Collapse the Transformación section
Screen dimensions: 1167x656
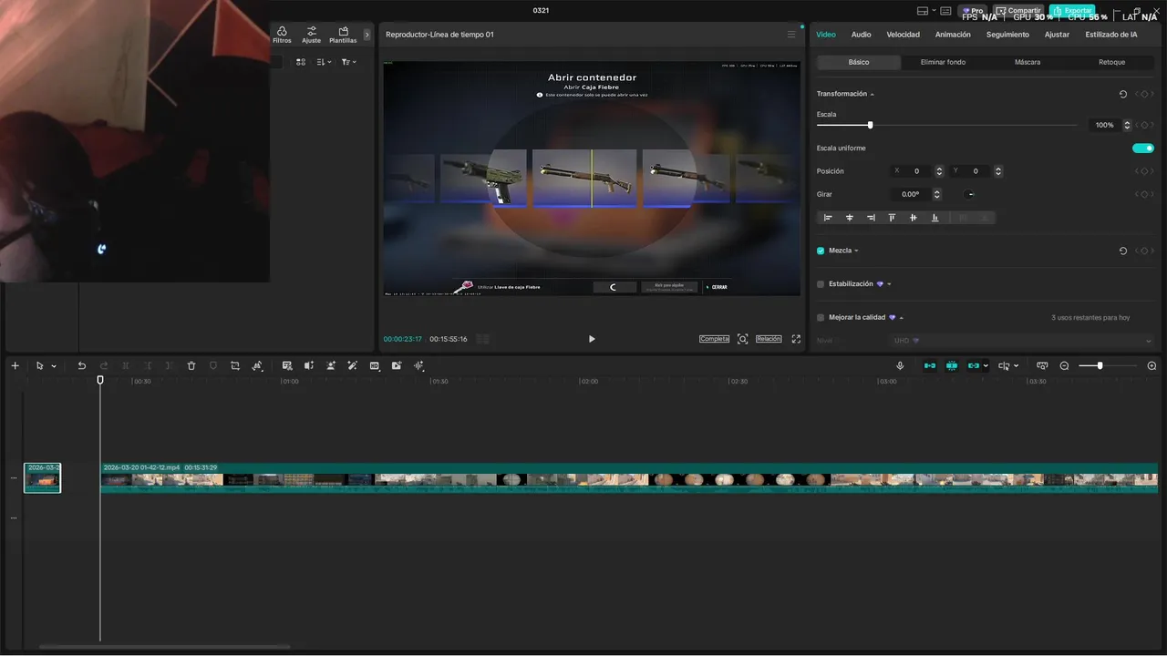pyautogui.click(x=872, y=95)
